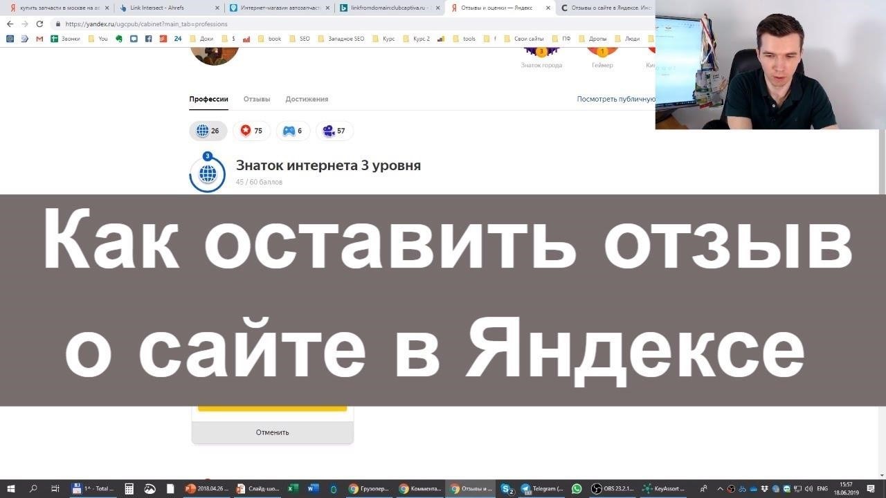Open Excel from the taskbar
This screenshot has height=498, width=886.
293,488
